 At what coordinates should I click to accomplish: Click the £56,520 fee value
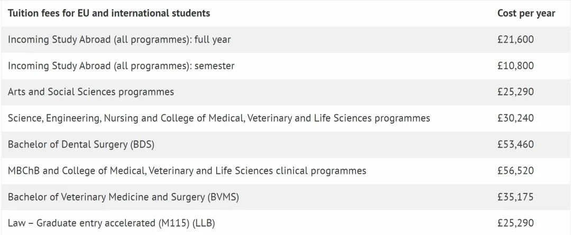(x=515, y=171)
